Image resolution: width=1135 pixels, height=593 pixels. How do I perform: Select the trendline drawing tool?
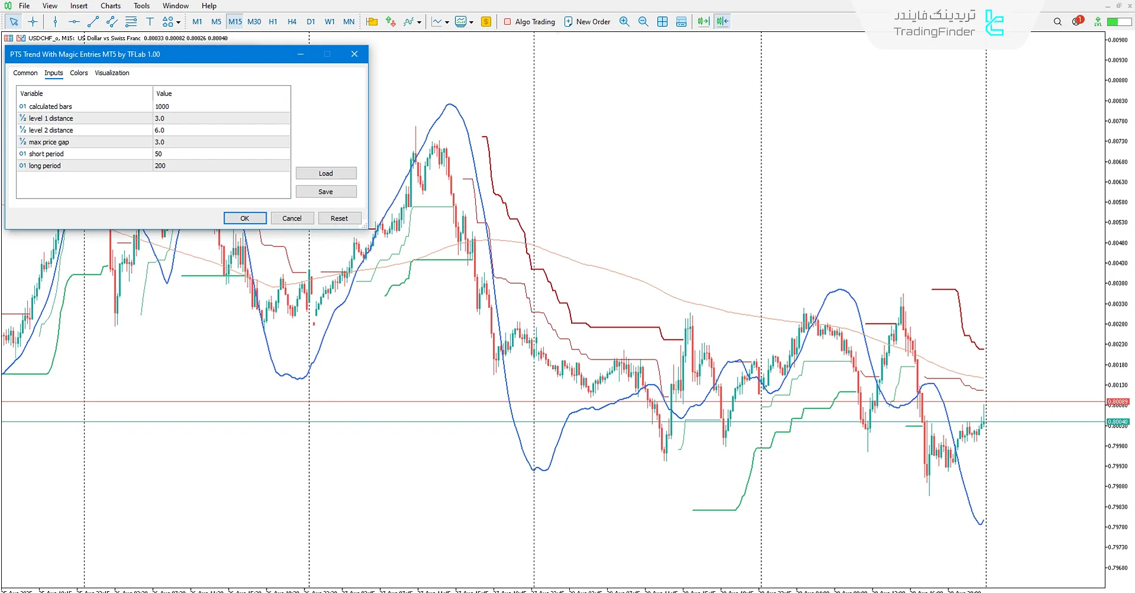tap(93, 22)
